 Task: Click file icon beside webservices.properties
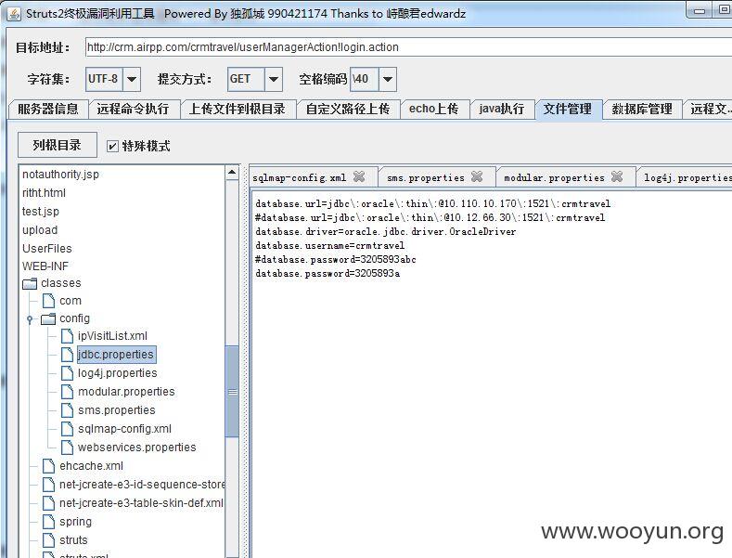(x=67, y=448)
